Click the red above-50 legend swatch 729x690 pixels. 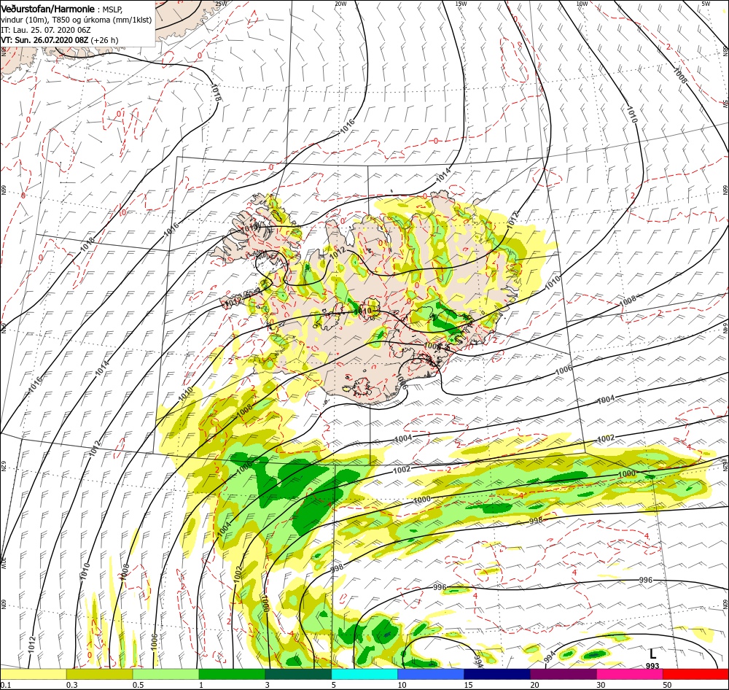point(695,674)
